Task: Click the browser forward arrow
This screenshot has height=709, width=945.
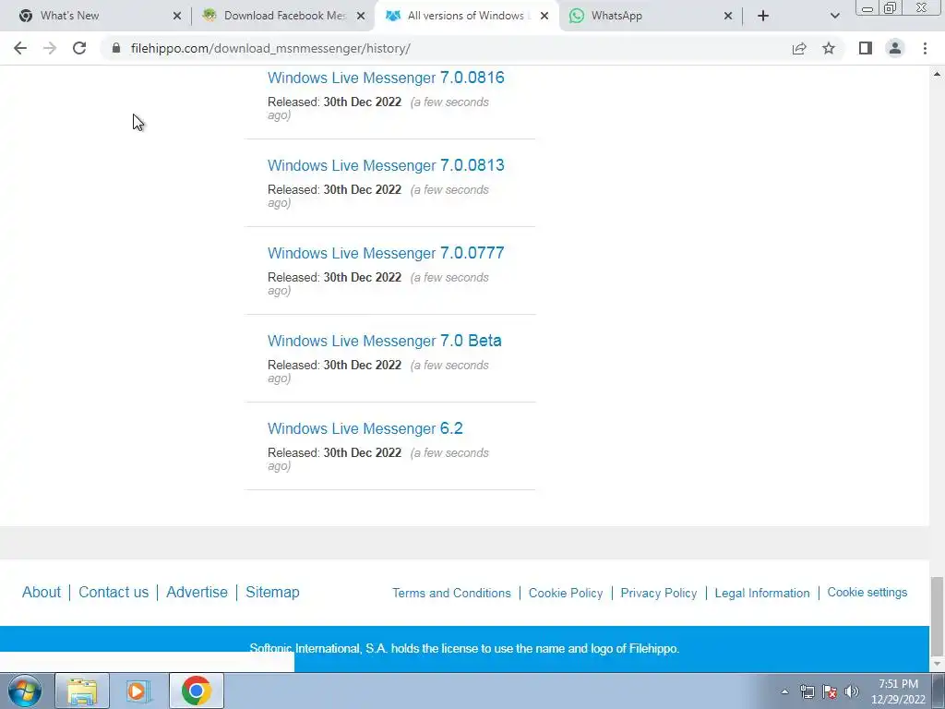Action: tap(50, 48)
